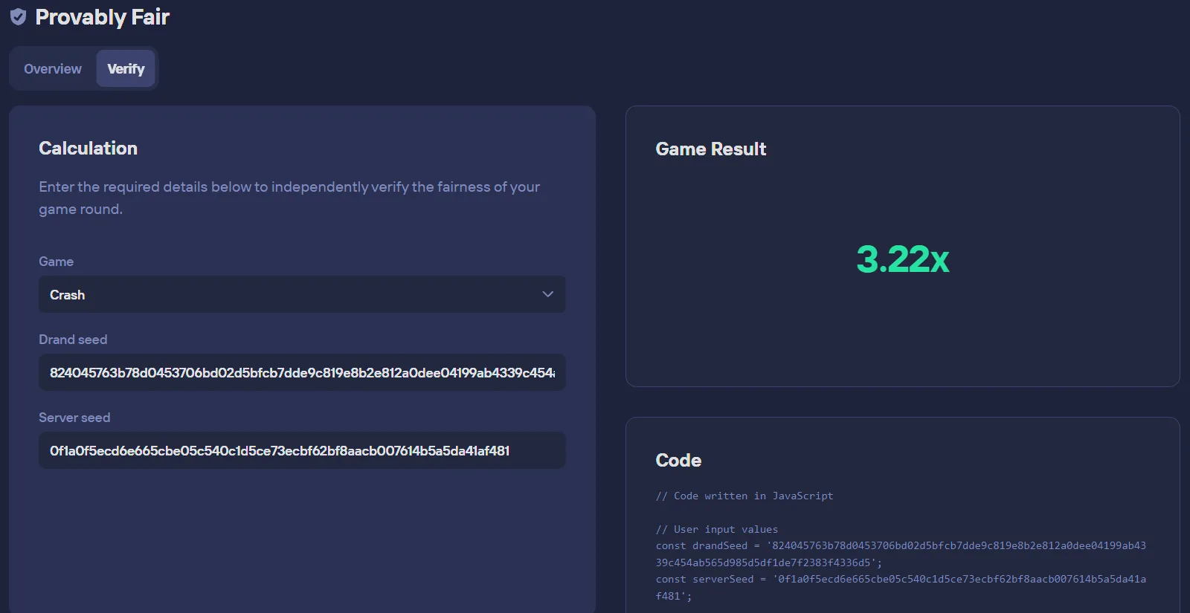The height and width of the screenshot is (613, 1190).
Task: Click into the Server seed input field
Action: tap(302, 450)
